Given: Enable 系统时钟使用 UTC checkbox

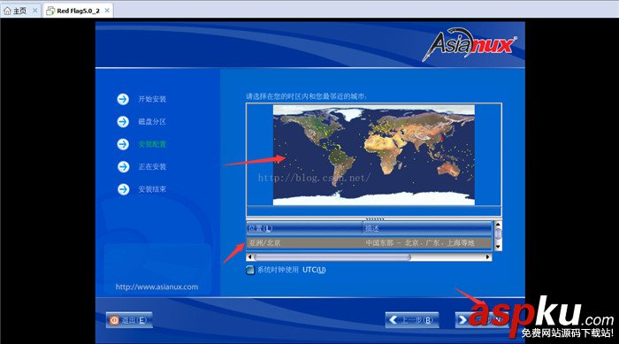Looking at the screenshot, I should 250,270.
